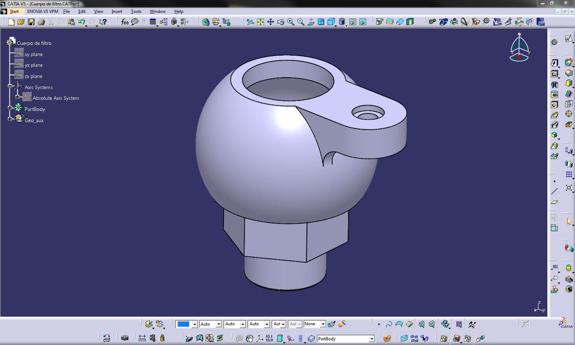Open the Multi-View layout icon

pyautogui.click(x=321, y=22)
